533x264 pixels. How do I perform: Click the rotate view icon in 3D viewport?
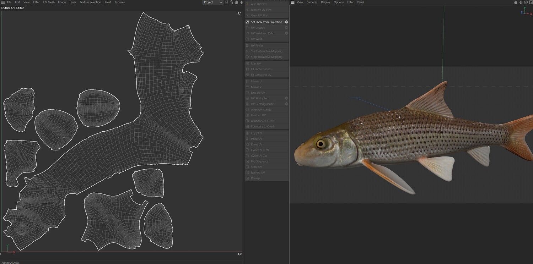(x=526, y=2)
